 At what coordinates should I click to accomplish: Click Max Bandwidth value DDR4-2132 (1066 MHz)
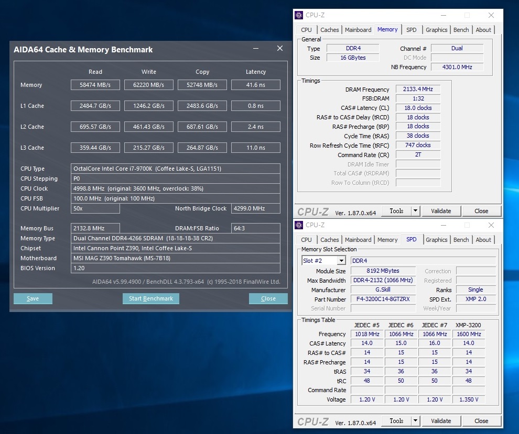tap(383, 280)
